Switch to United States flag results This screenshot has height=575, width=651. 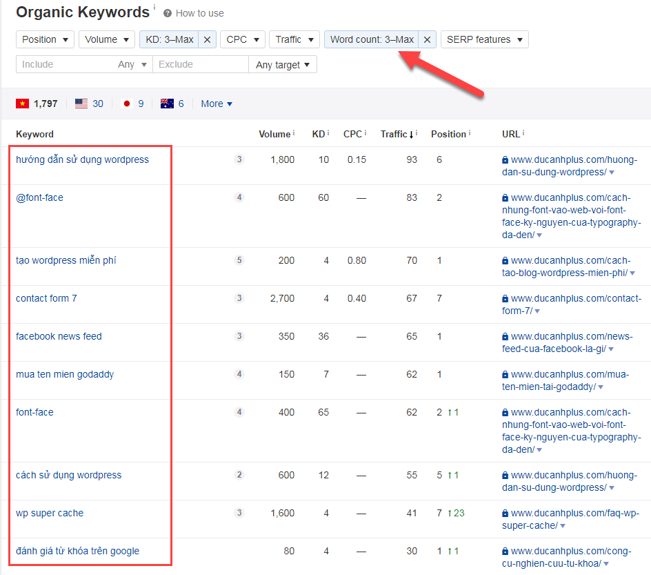click(81, 104)
